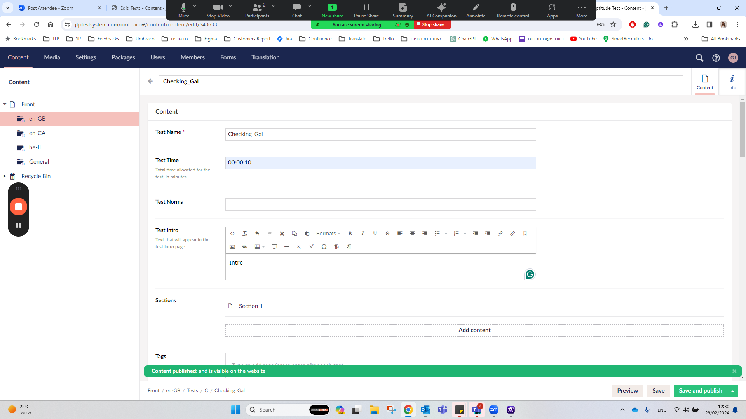Open Umbraco help question-mark icon
Image resolution: width=746 pixels, height=419 pixels.
pos(716,58)
